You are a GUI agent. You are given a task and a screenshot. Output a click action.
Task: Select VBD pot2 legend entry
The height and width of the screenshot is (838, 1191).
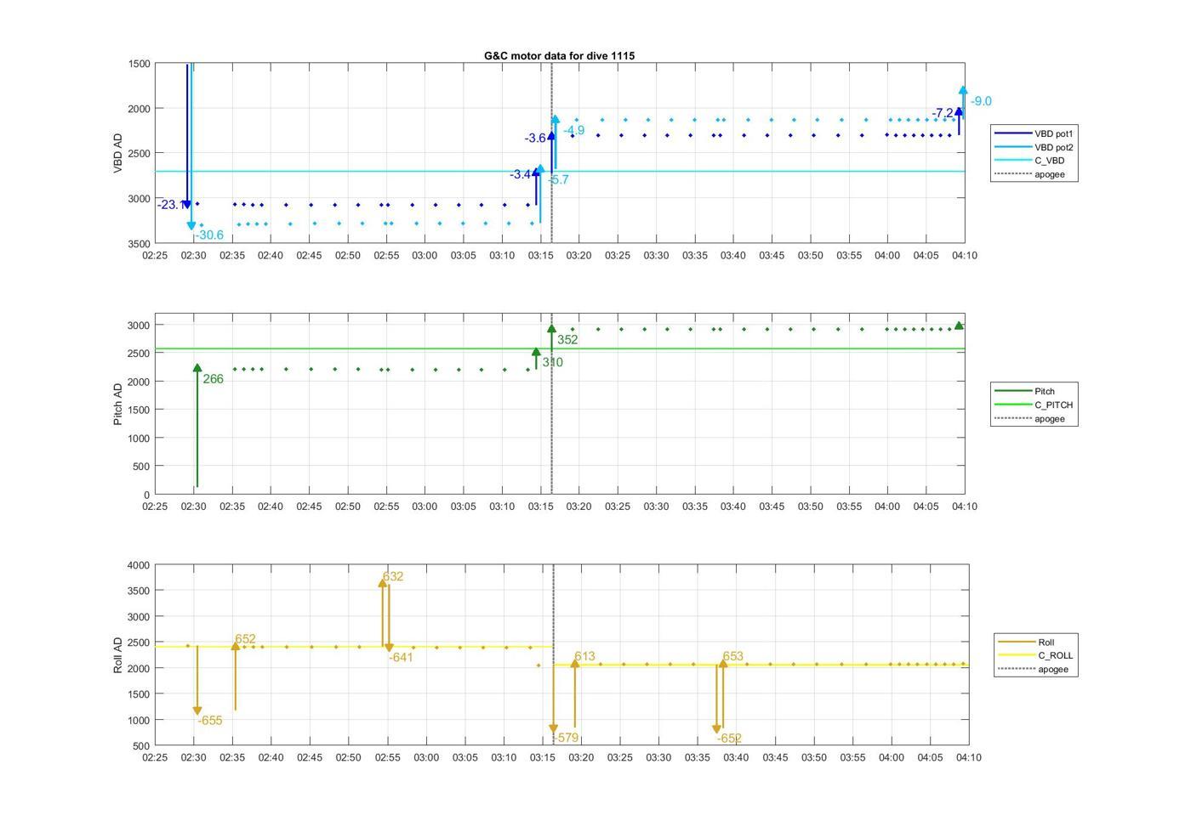[1034, 147]
